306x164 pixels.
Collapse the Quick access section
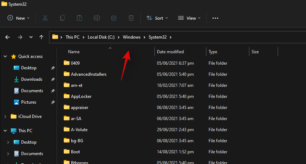5,56
